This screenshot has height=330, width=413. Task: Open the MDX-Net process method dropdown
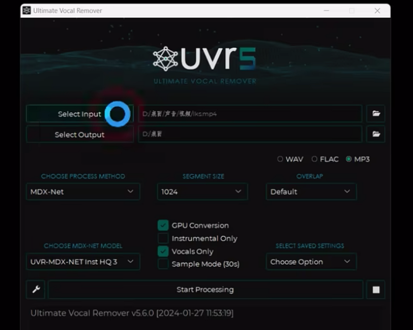coord(83,192)
